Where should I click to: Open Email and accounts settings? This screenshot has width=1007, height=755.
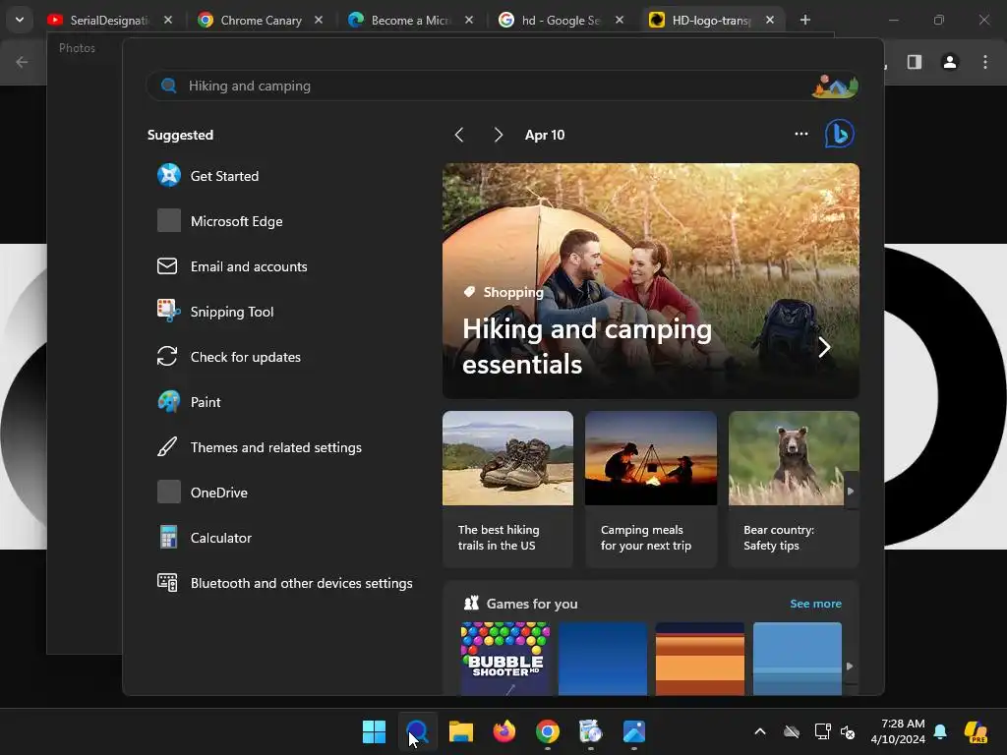(232, 266)
